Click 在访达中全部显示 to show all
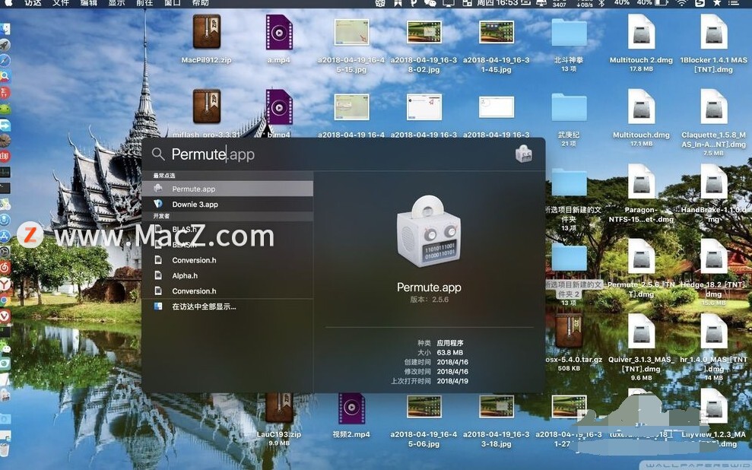 (227, 306)
